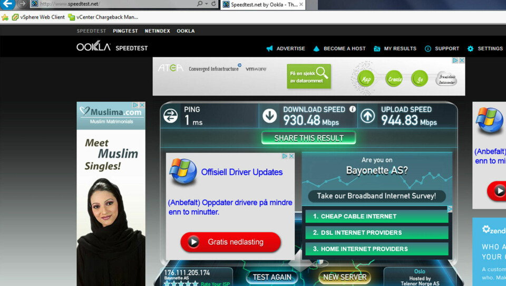
Task: Open the ADVERTISE link
Action: [x=290, y=49]
